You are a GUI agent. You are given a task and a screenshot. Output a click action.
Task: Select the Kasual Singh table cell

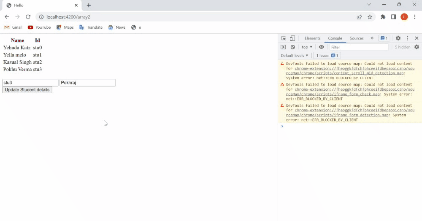(17, 62)
